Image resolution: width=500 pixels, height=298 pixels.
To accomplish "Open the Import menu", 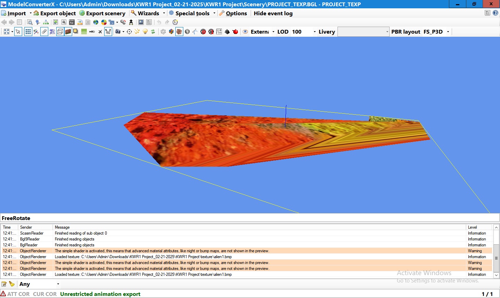I will [x=14, y=13].
